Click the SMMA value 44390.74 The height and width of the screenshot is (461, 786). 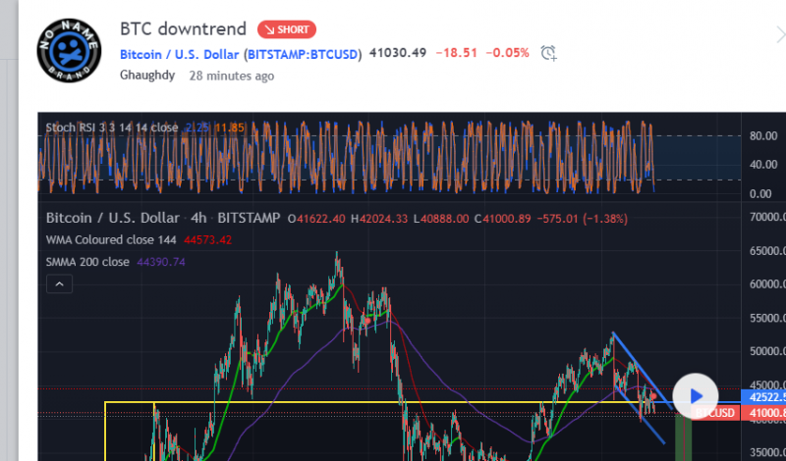pyautogui.click(x=160, y=262)
